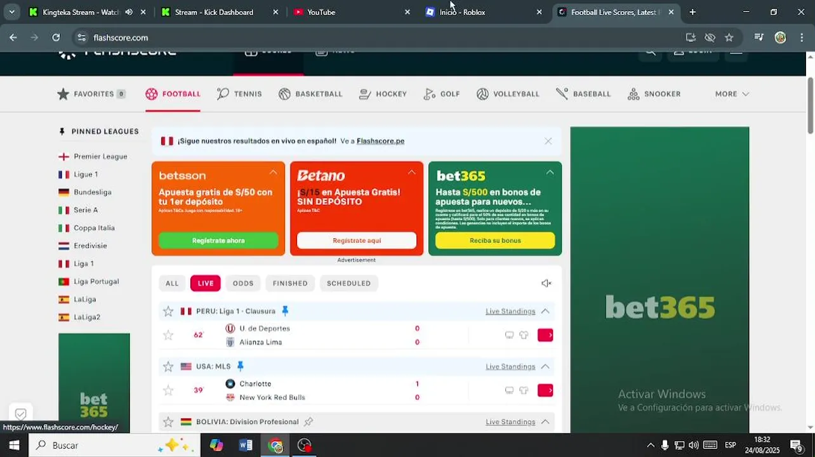Open the Golf sport tab
The width and height of the screenshot is (815, 457).
(x=442, y=94)
